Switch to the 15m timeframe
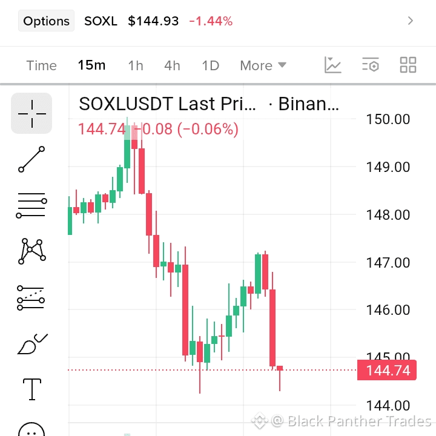436x436 pixels. point(92,65)
